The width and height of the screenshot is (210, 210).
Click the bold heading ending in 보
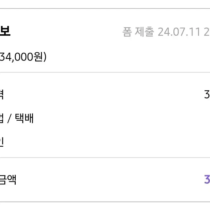click(5, 31)
